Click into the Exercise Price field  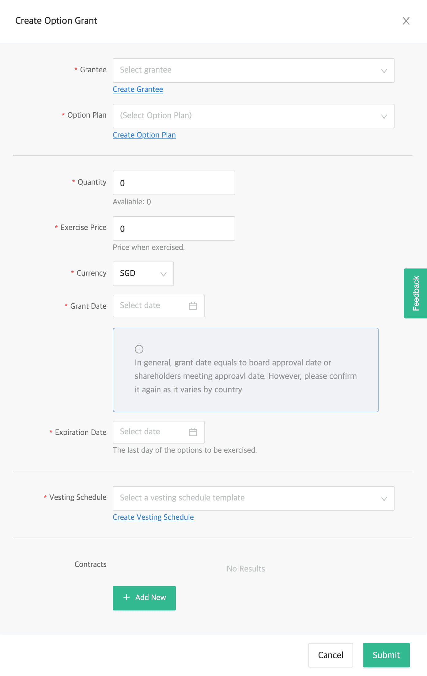coord(174,228)
